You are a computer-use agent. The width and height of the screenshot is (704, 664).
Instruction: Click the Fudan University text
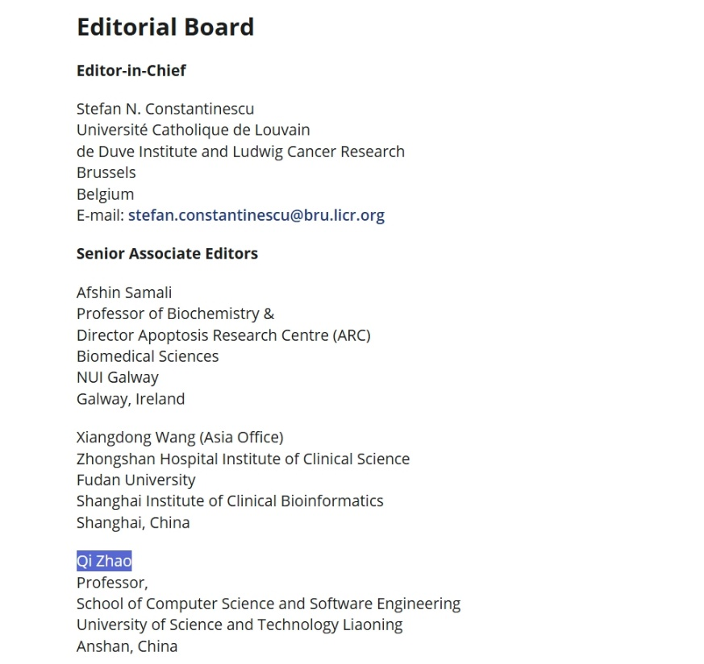(135, 480)
